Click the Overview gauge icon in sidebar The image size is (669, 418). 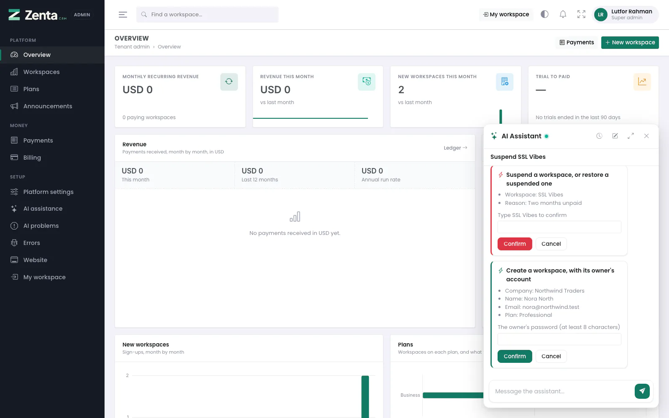coord(14,55)
